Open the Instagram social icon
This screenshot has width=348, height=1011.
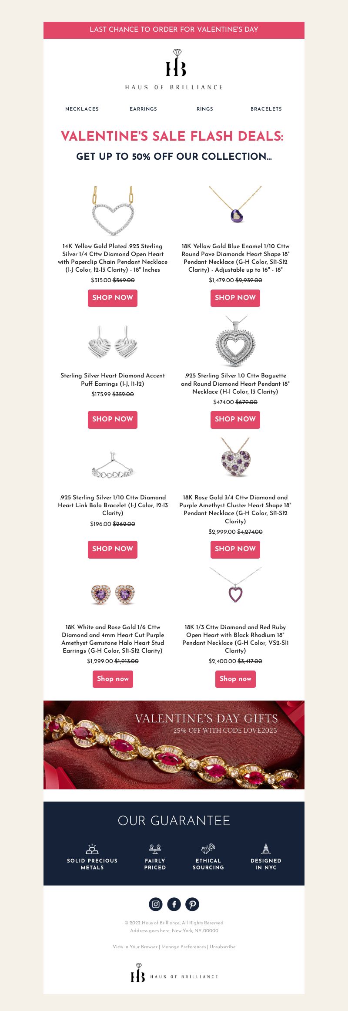[156, 904]
